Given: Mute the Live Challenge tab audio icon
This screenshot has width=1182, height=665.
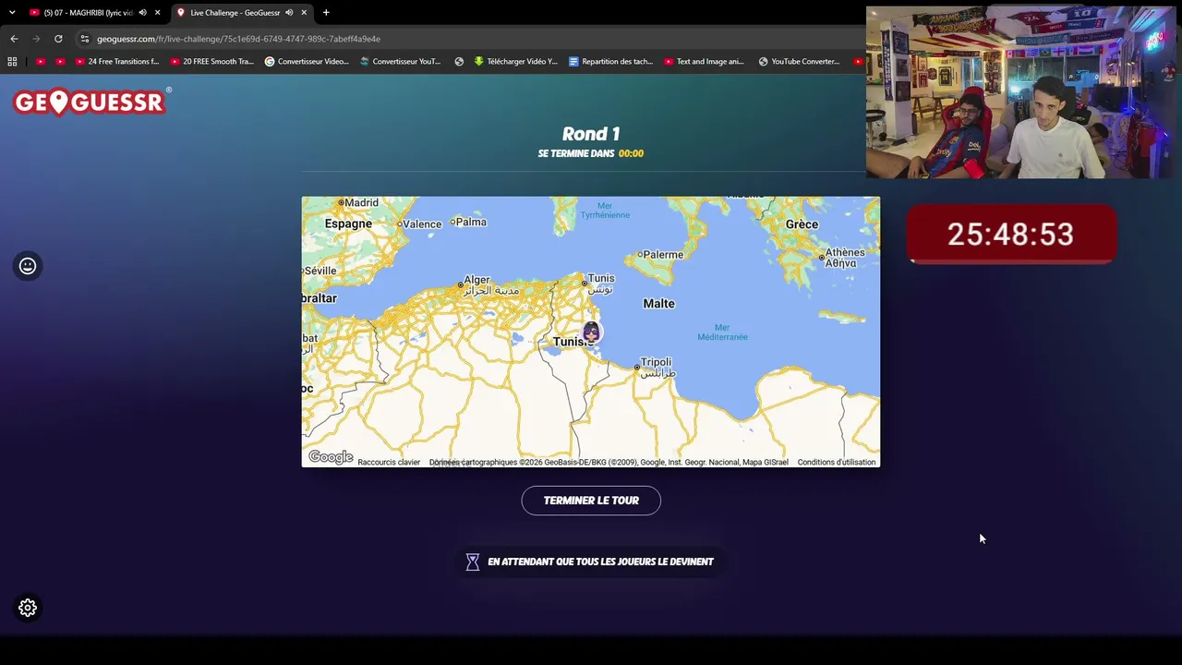Looking at the screenshot, I should click(x=289, y=13).
